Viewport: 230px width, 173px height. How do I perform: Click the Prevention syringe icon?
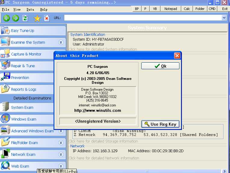5,77
